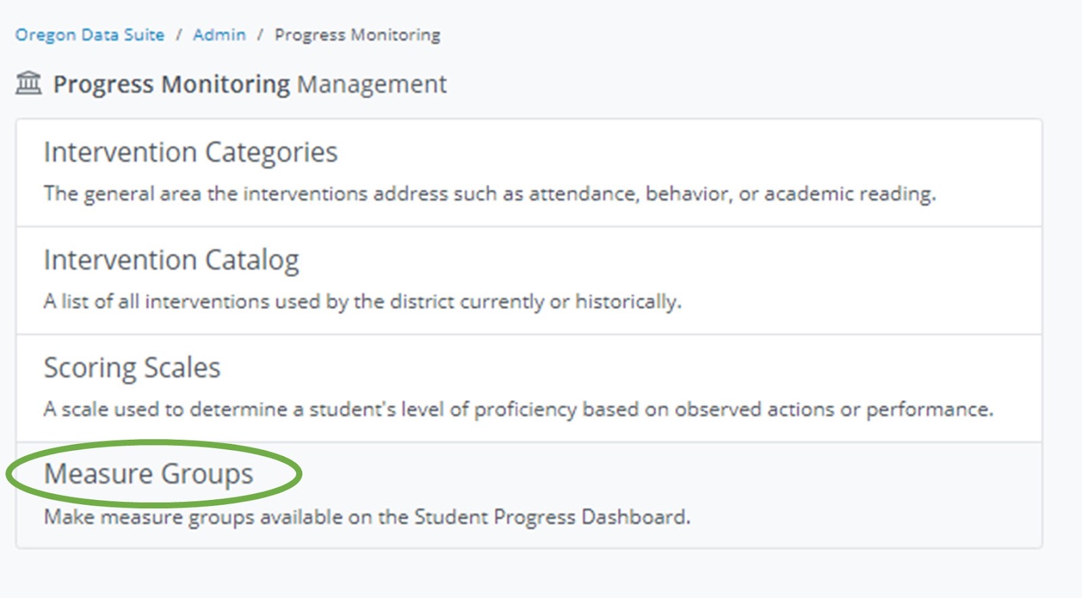Click the Scoring Scales description about proficiency level
Screen dimensions: 1082x598
click(x=518, y=409)
